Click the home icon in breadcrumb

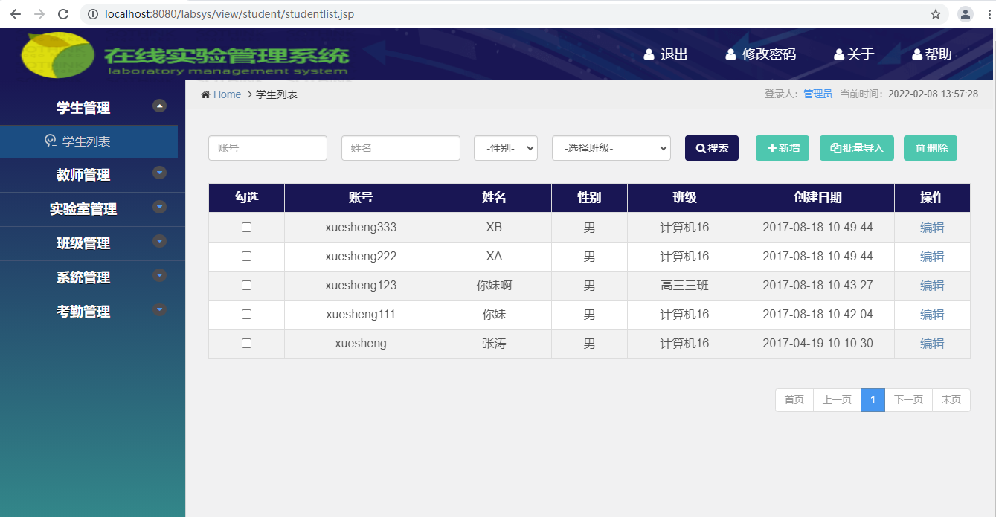click(205, 94)
